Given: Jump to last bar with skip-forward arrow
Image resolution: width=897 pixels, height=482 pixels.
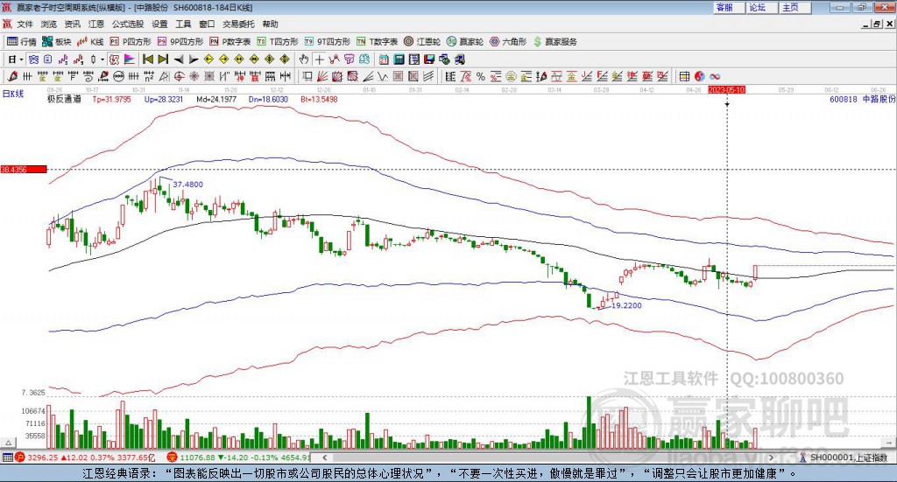Looking at the screenshot, I should pyautogui.click(x=163, y=59).
